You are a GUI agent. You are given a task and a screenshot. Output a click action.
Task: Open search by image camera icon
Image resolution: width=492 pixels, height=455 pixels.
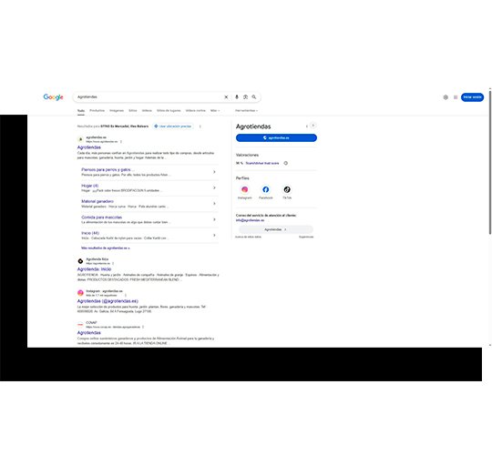point(245,97)
